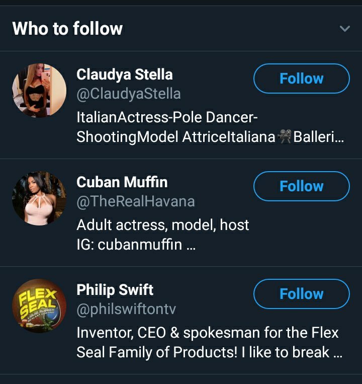Image resolution: width=362 pixels, height=384 pixels.
Task: Tap the Flex Seal logo avatar
Action: [x=39, y=306]
